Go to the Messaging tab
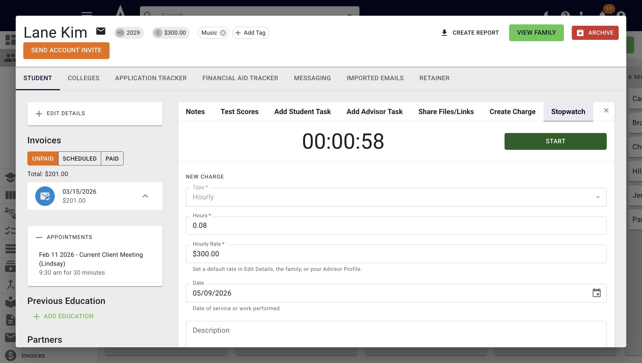This screenshot has width=642, height=363. coord(312,78)
